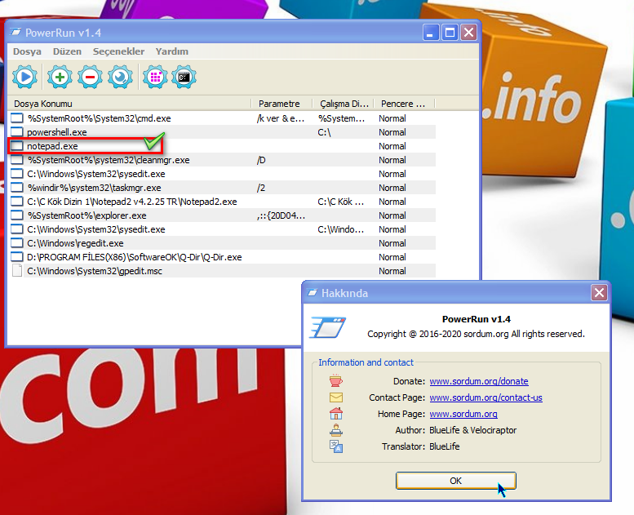The height and width of the screenshot is (515, 634).
Task: Click the Çalışma Di... column header
Action: click(344, 104)
